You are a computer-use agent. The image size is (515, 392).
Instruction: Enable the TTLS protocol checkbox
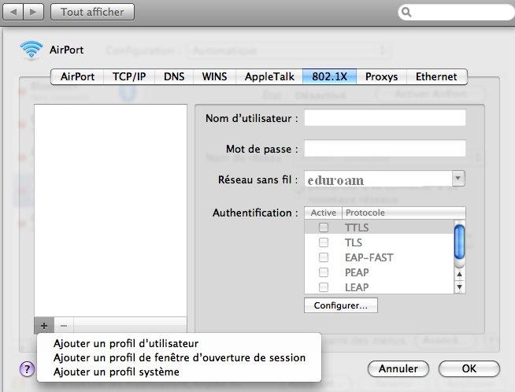point(324,227)
